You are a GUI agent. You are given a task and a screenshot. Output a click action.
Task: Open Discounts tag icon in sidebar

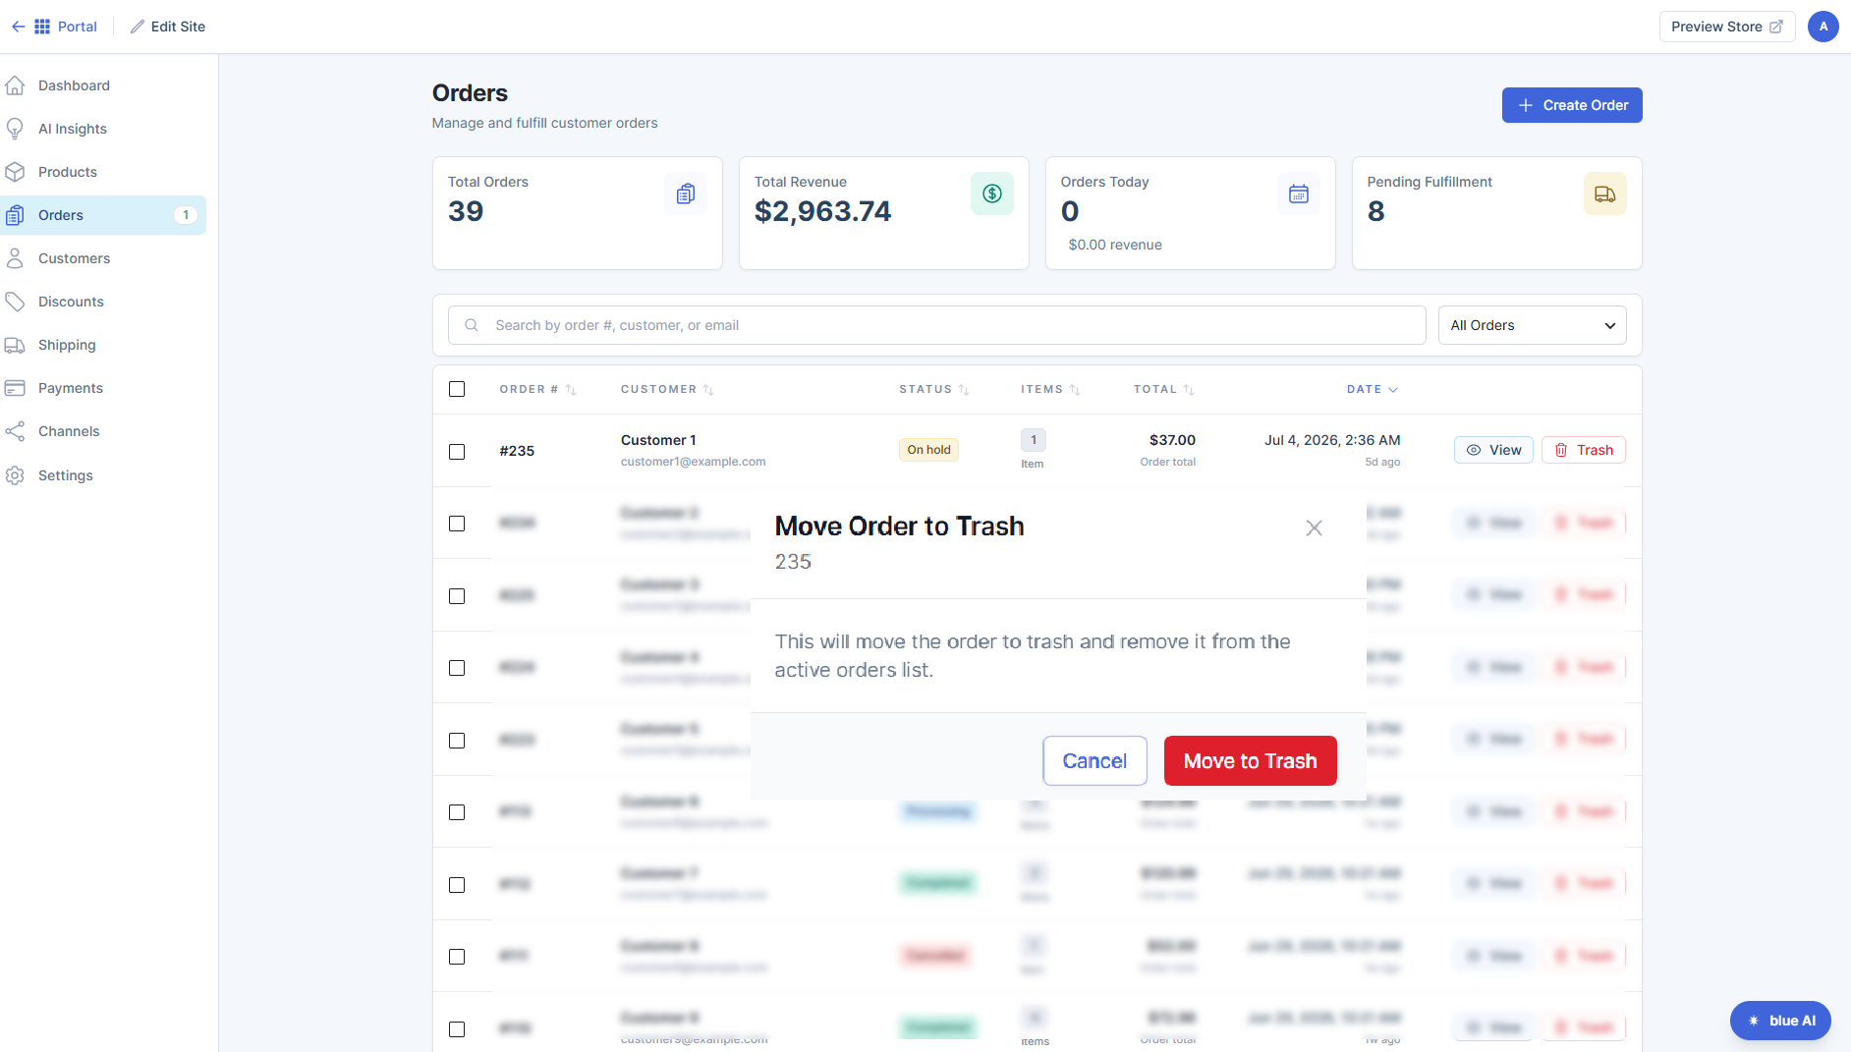(15, 302)
